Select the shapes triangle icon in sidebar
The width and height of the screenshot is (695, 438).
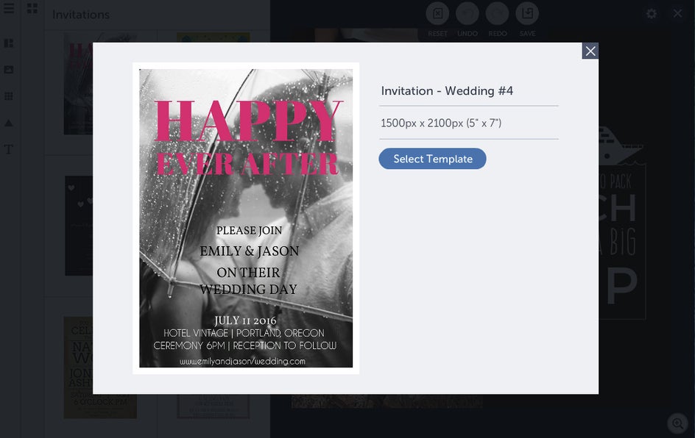(x=8, y=123)
